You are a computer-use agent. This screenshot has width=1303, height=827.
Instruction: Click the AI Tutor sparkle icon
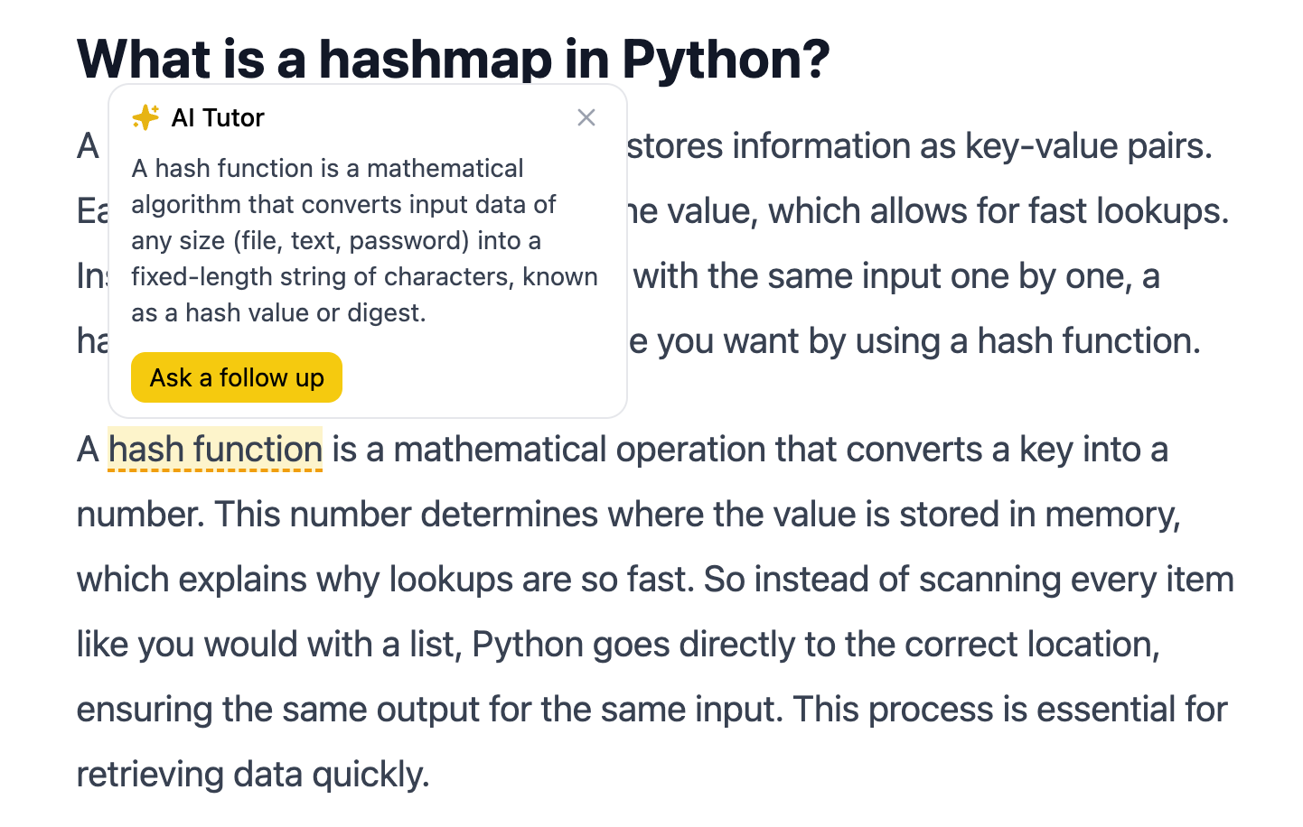145,117
